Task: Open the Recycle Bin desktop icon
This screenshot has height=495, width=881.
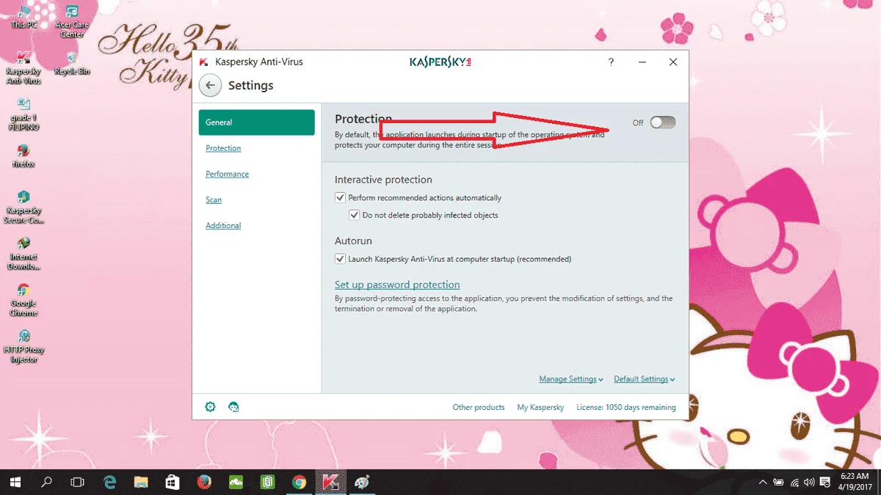Action: click(x=72, y=63)
